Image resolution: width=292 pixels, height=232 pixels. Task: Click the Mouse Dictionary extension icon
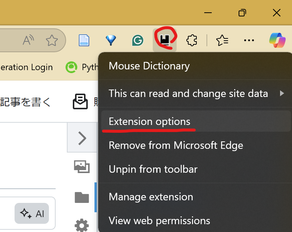165,40
